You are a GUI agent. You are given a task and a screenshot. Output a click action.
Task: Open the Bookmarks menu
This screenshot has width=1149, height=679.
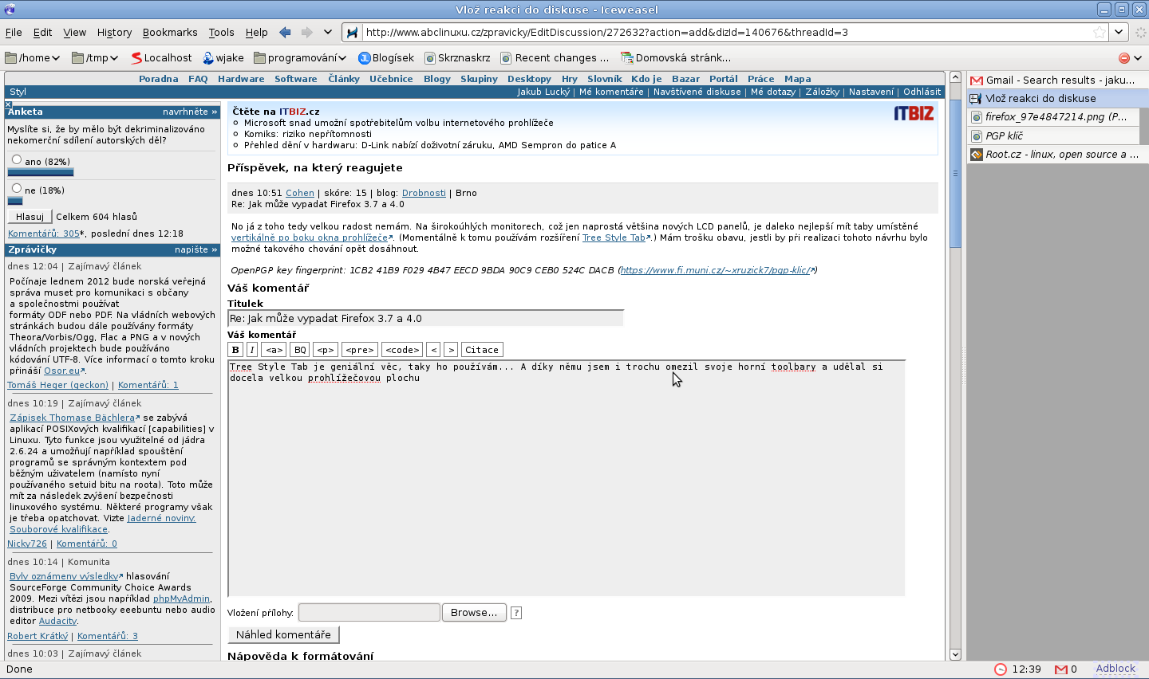[x=170, y=33]
